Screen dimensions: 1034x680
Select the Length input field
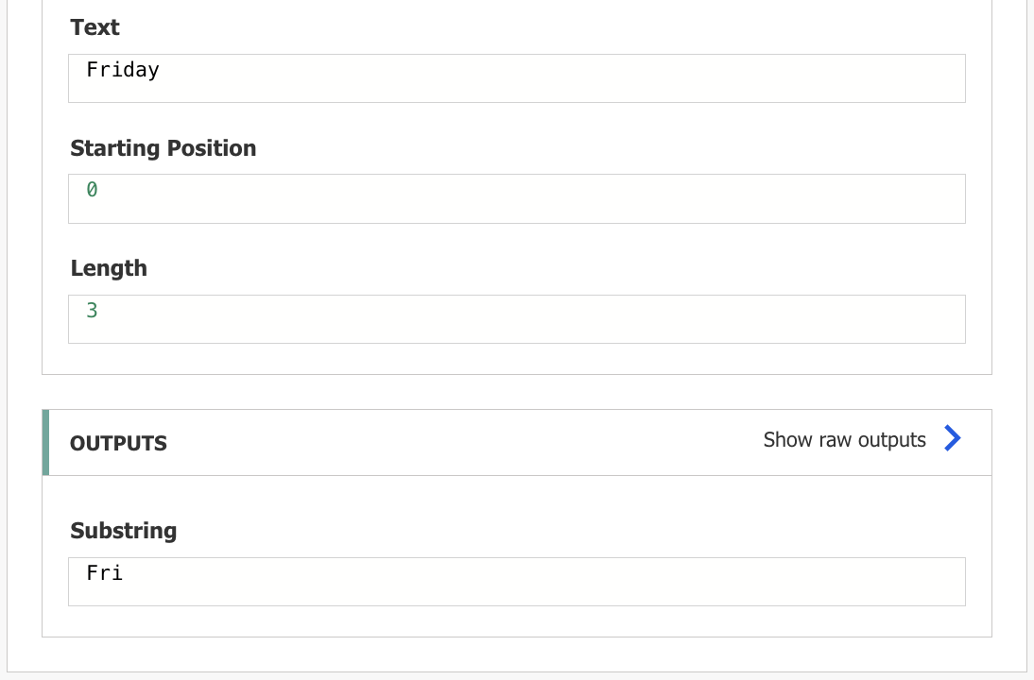click(x=516, y=319)
